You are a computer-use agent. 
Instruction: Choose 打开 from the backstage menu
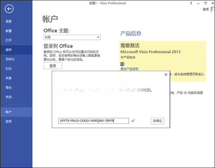coord(9,40)
